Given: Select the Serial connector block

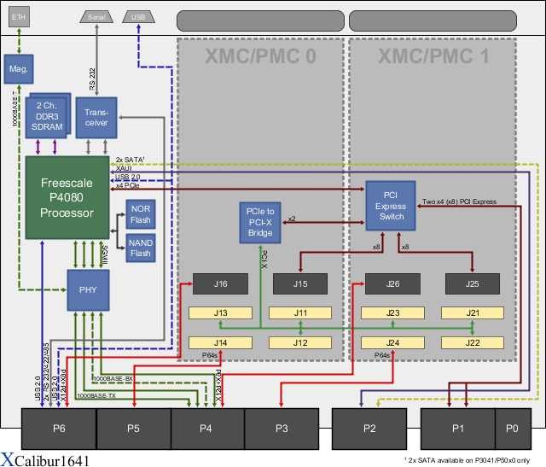Looking at the screenshot, I should pyautogui.click(x=96, y=17).
